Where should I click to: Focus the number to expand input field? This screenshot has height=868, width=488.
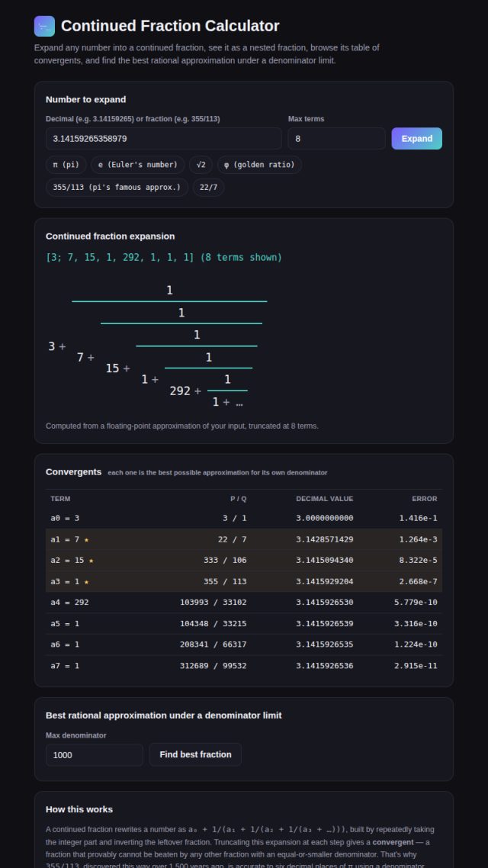(x=164, y=138)
